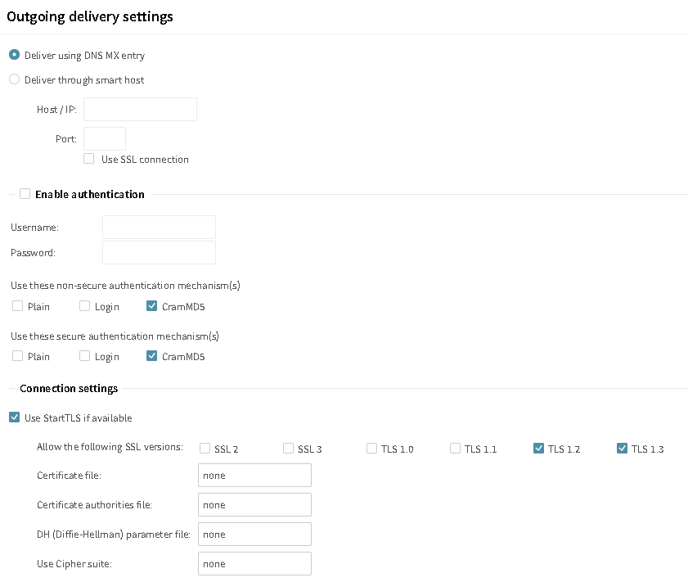Uncheck the TLS 1.2 checkbox
Screen dimensions: 688x582
[x=539, y=448]
